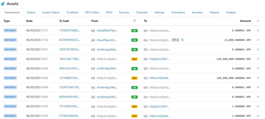This screenshot has height=119, width=265.
Task: Click green checkmark in 4CD9918F023C row
Action: pos(258,40)
